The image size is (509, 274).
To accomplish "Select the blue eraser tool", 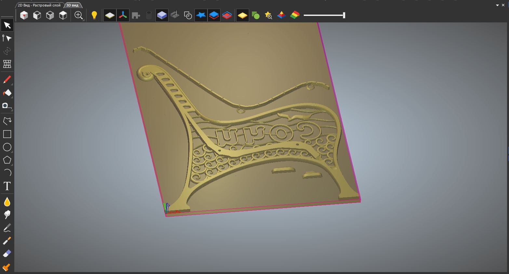I will coord(7,254).
